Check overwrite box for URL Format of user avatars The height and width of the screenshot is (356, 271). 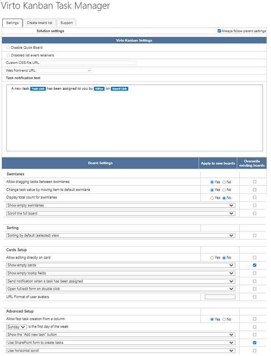tap(255, 297)
